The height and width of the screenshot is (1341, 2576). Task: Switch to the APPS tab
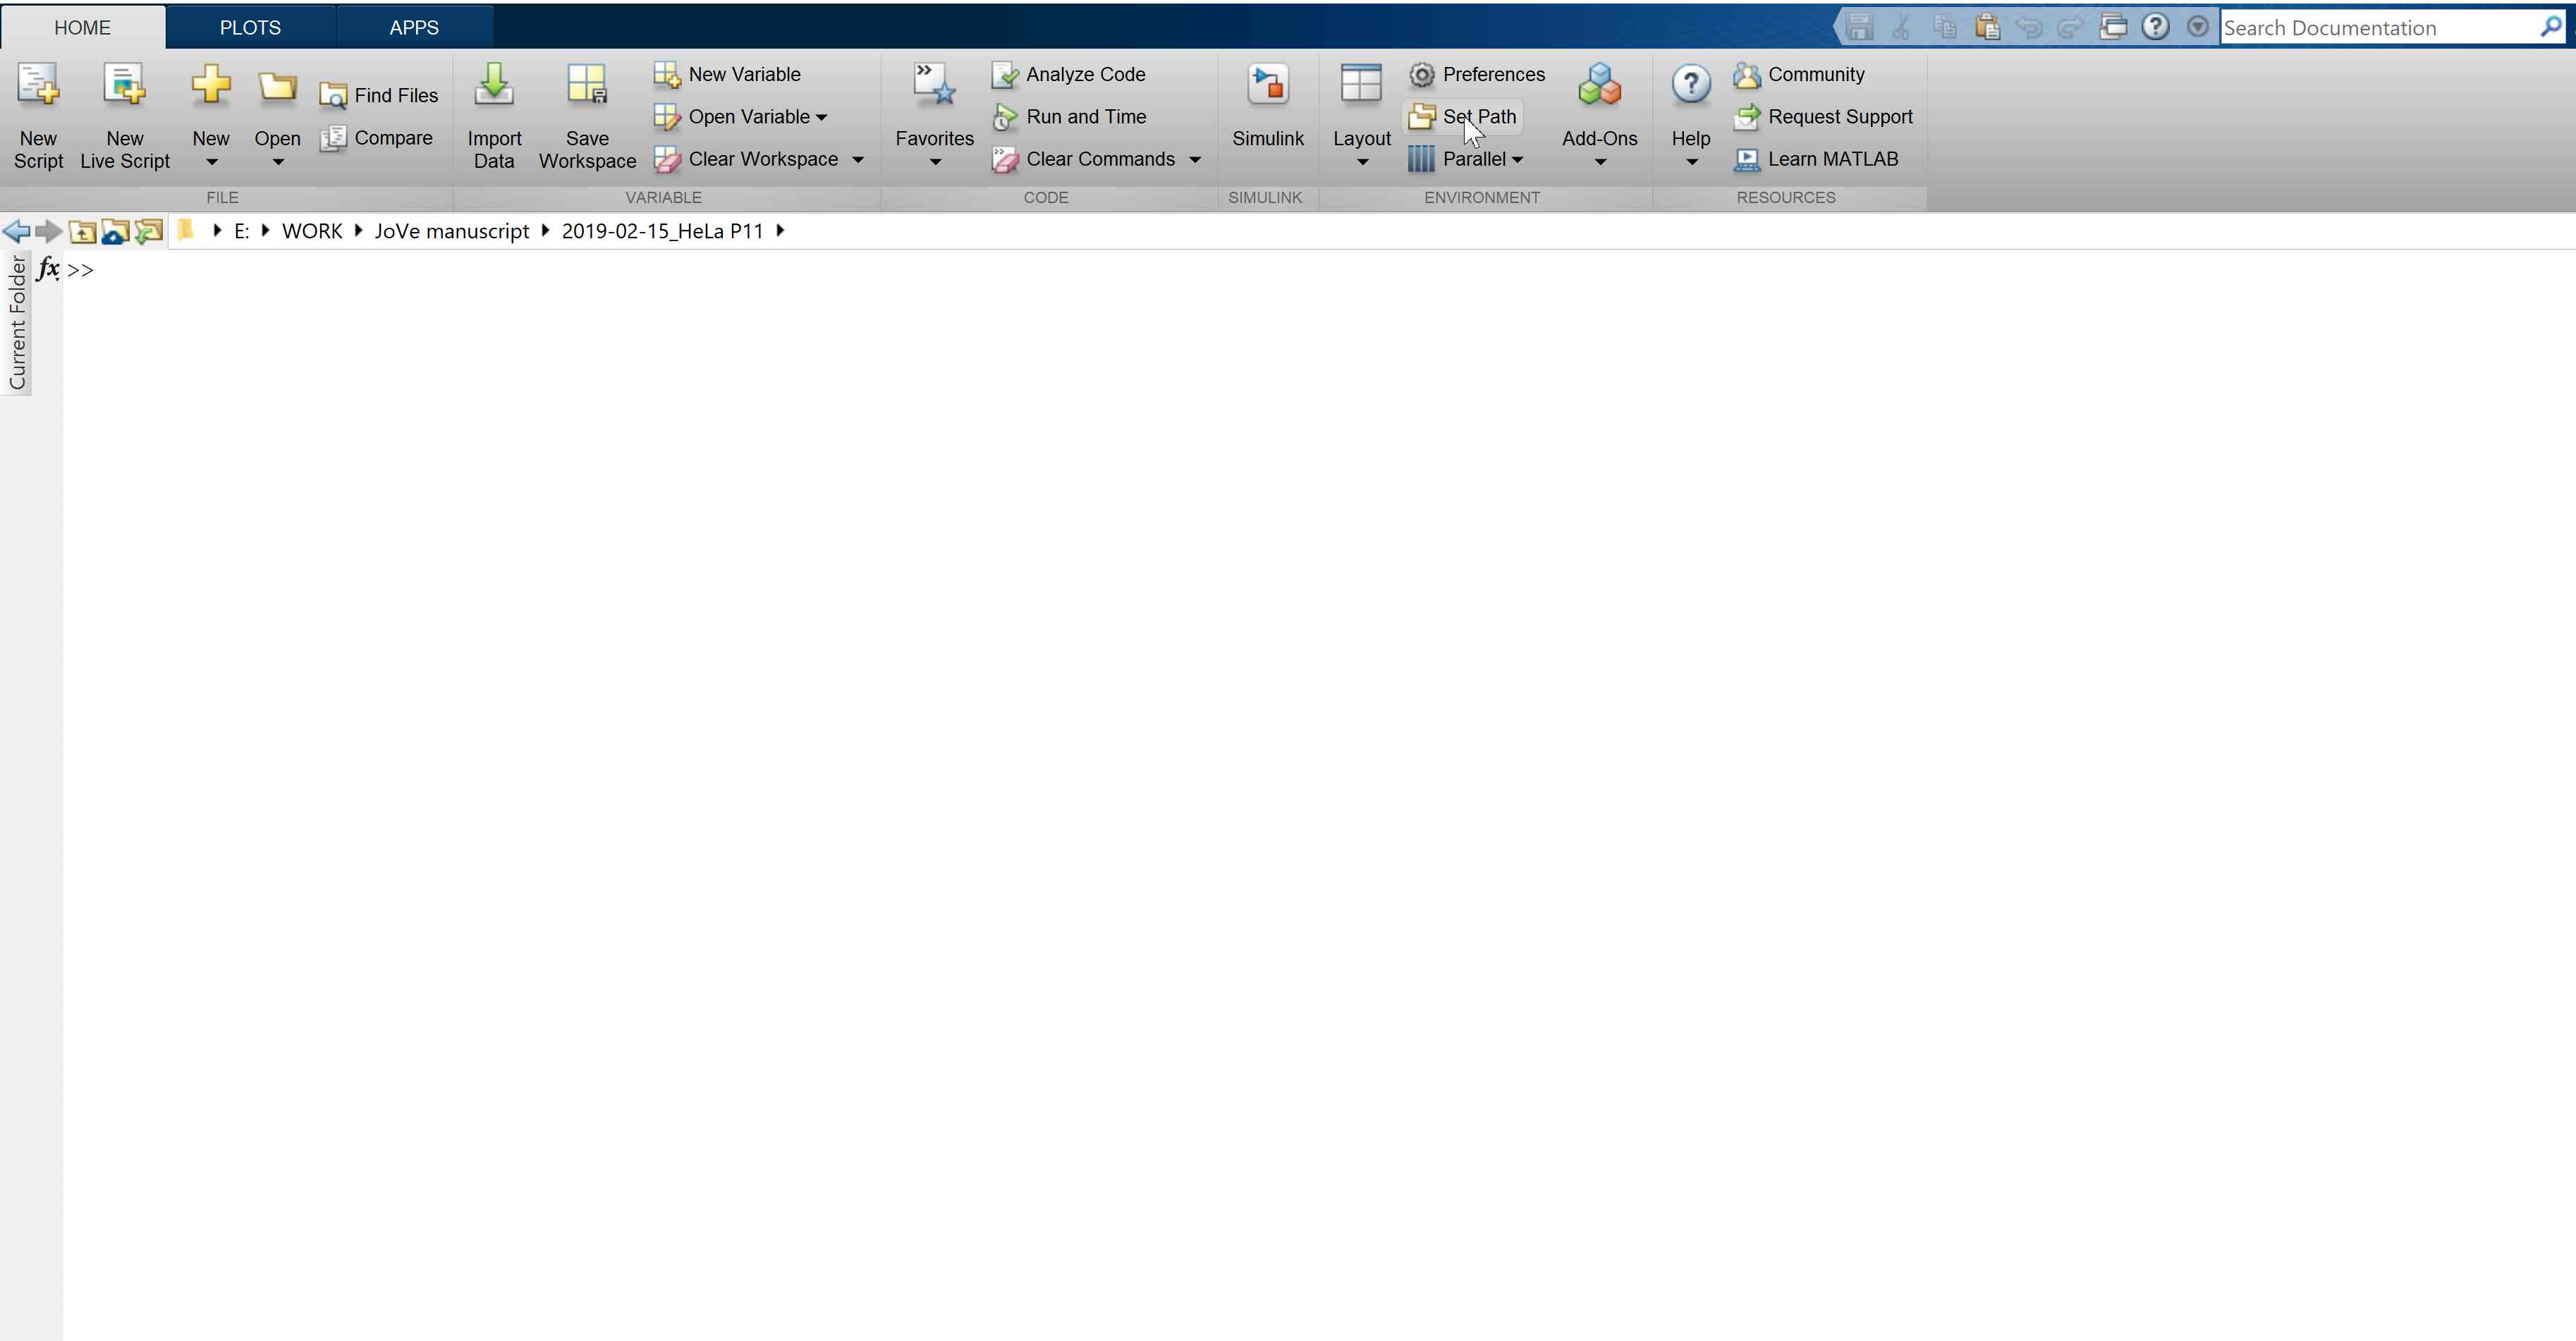click(413, 28)
